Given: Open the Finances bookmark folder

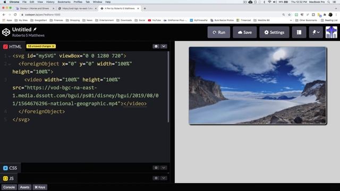Looking at the screenshot, I should pos(56,20).
